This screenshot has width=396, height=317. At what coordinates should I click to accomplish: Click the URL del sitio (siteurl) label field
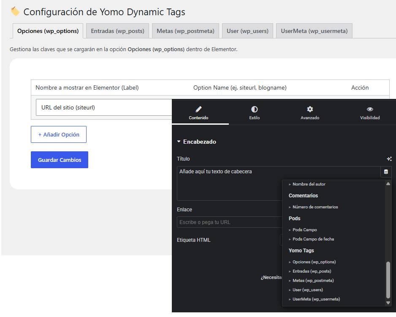(104, 107)
